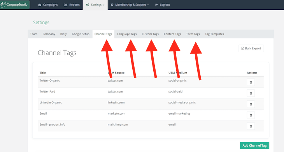Switch to the Team tab
284x152 pixels.
pyautogui.click(x=34, y=34)
